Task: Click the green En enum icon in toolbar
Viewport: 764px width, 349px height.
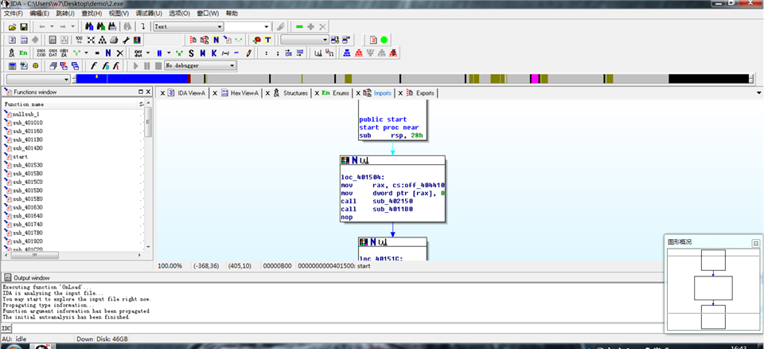Action: coord(23,53)
